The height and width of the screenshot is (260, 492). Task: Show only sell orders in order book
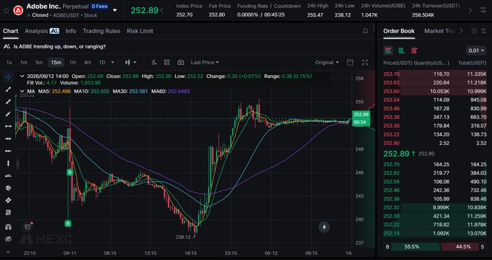click(414, 51)
